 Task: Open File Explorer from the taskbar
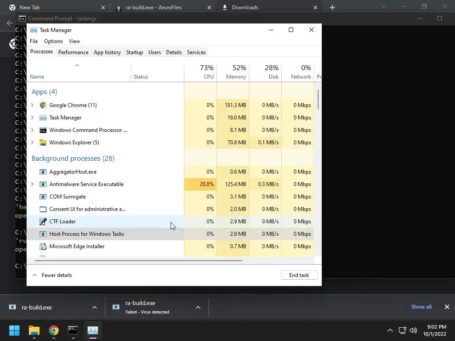[34, 330]
